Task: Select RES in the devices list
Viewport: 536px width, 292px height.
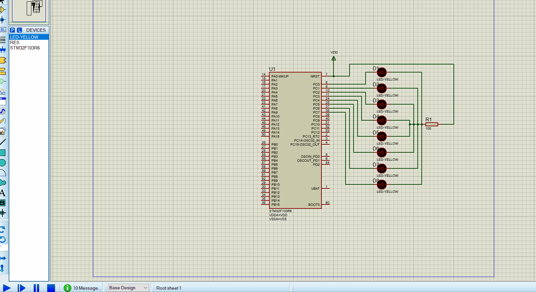Action: [29, 42]
